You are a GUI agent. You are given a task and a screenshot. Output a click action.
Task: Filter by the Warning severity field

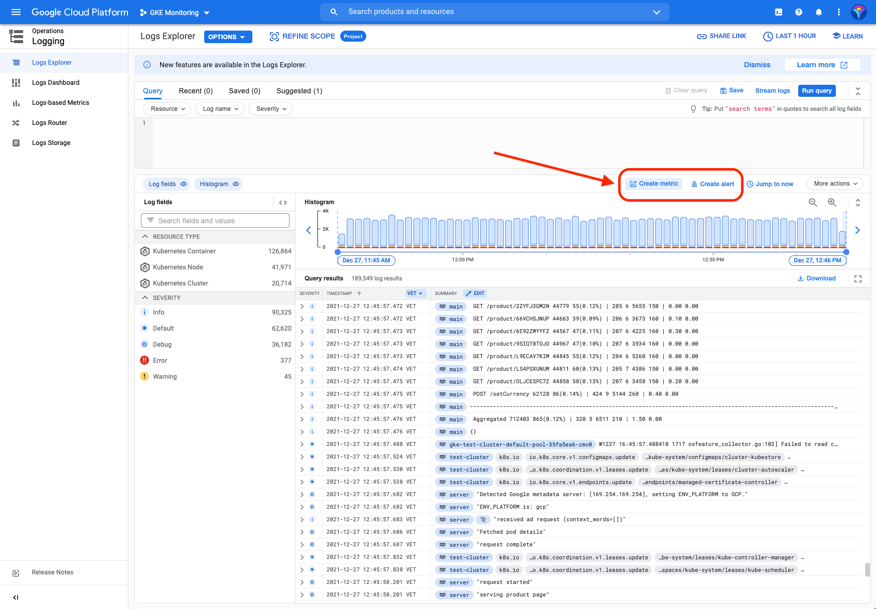(215, 376)
